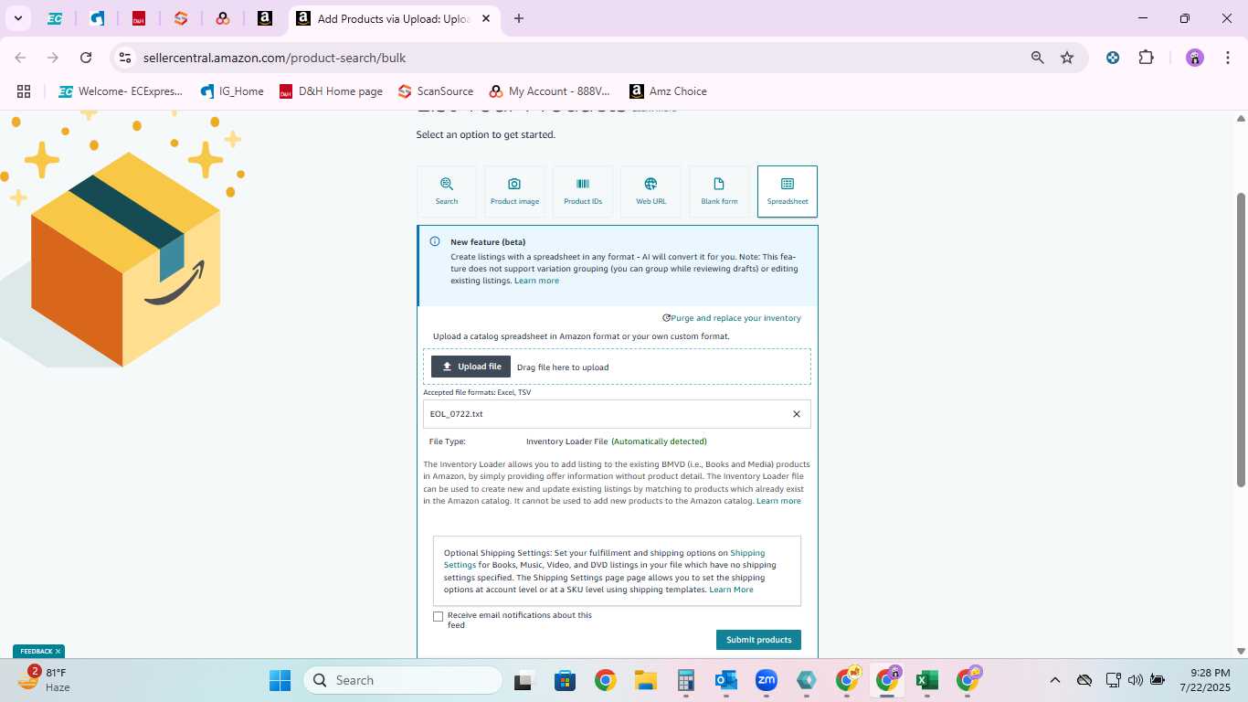Click the page vertical scrollbar
The height and width of the screenshot is (702, 1248).
point(1241,338)
